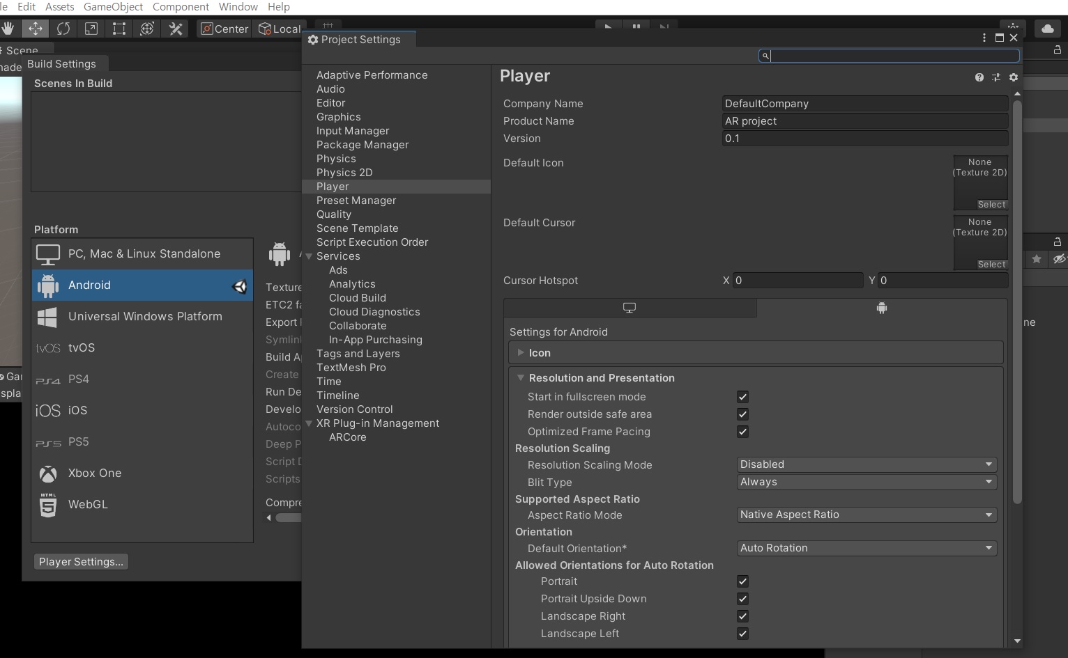
Task: Click the Project Settings search field
Action: click(889, 56)
